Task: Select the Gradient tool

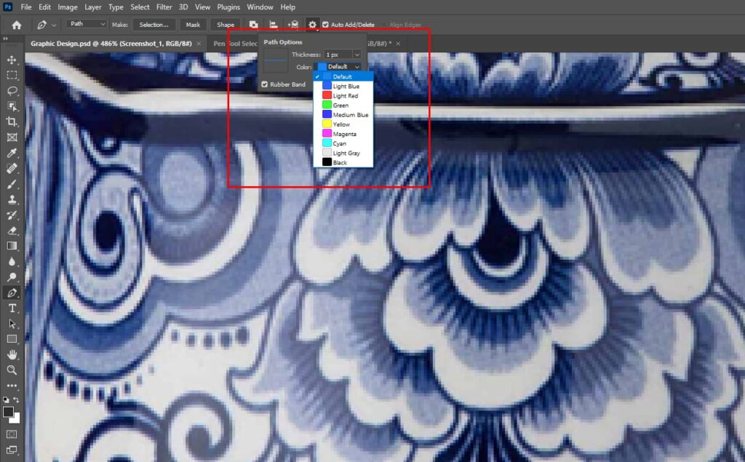Action: (12, 246)
